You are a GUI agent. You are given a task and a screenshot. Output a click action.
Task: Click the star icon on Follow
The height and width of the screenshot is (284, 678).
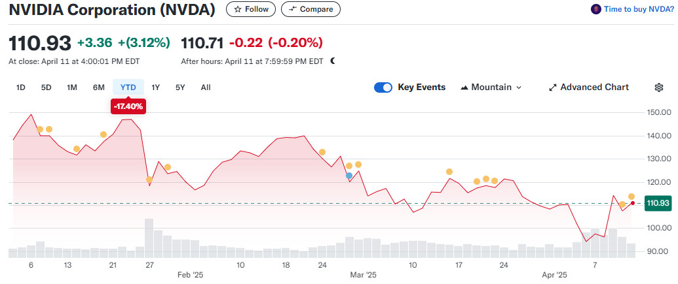tap(238, 9)
